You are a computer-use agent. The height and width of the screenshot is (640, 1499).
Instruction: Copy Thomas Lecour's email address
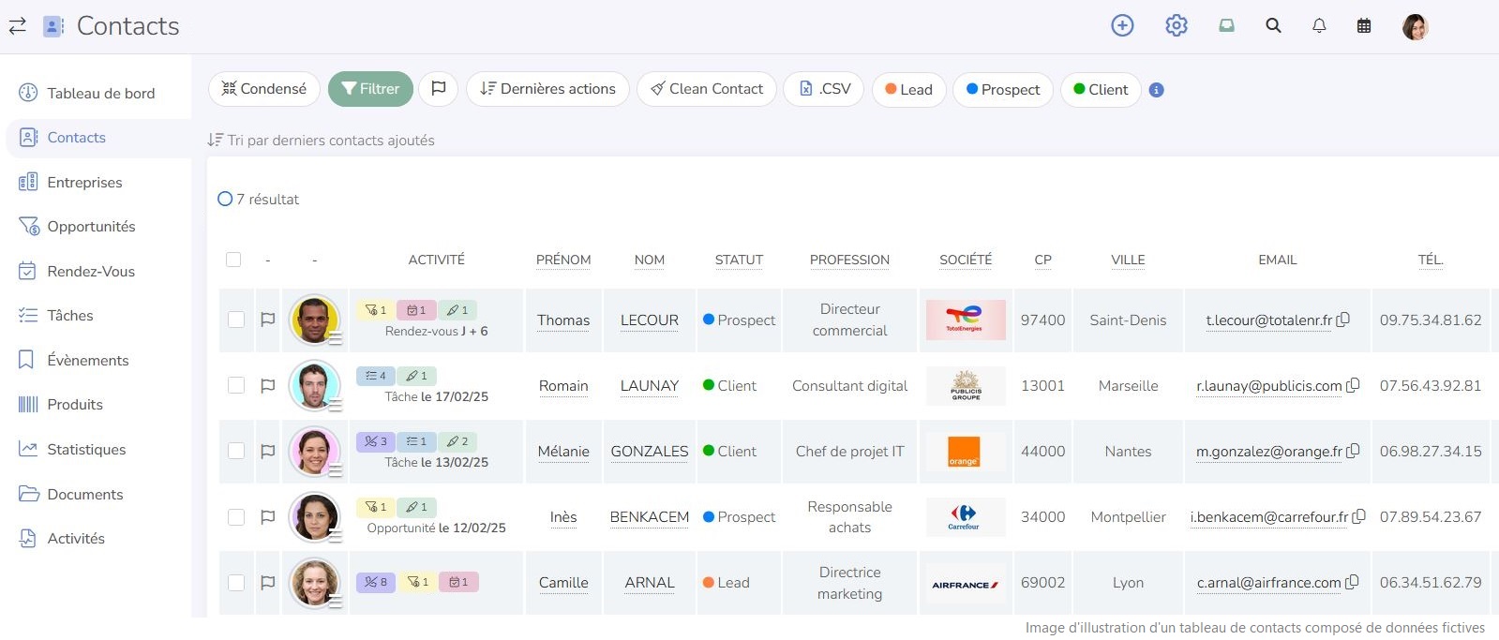click(1343, 320)
